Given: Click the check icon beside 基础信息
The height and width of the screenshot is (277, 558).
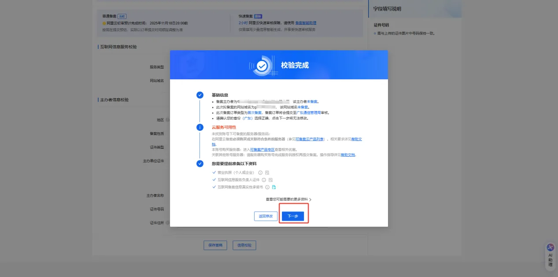Looking at the screenshot, I should [x=200, y=95].
